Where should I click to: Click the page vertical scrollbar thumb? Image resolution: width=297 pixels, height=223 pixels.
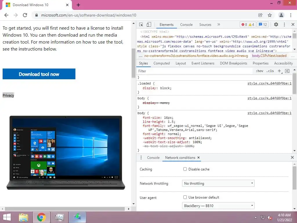click(x=133, y=63)
